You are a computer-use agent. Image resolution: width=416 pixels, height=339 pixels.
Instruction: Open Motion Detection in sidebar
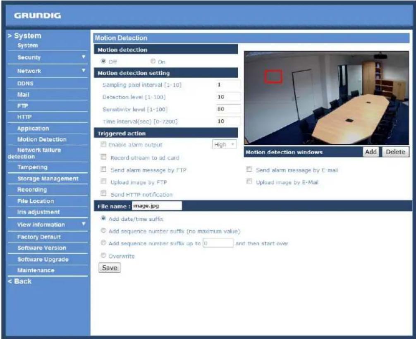click(x=42, y=139)
